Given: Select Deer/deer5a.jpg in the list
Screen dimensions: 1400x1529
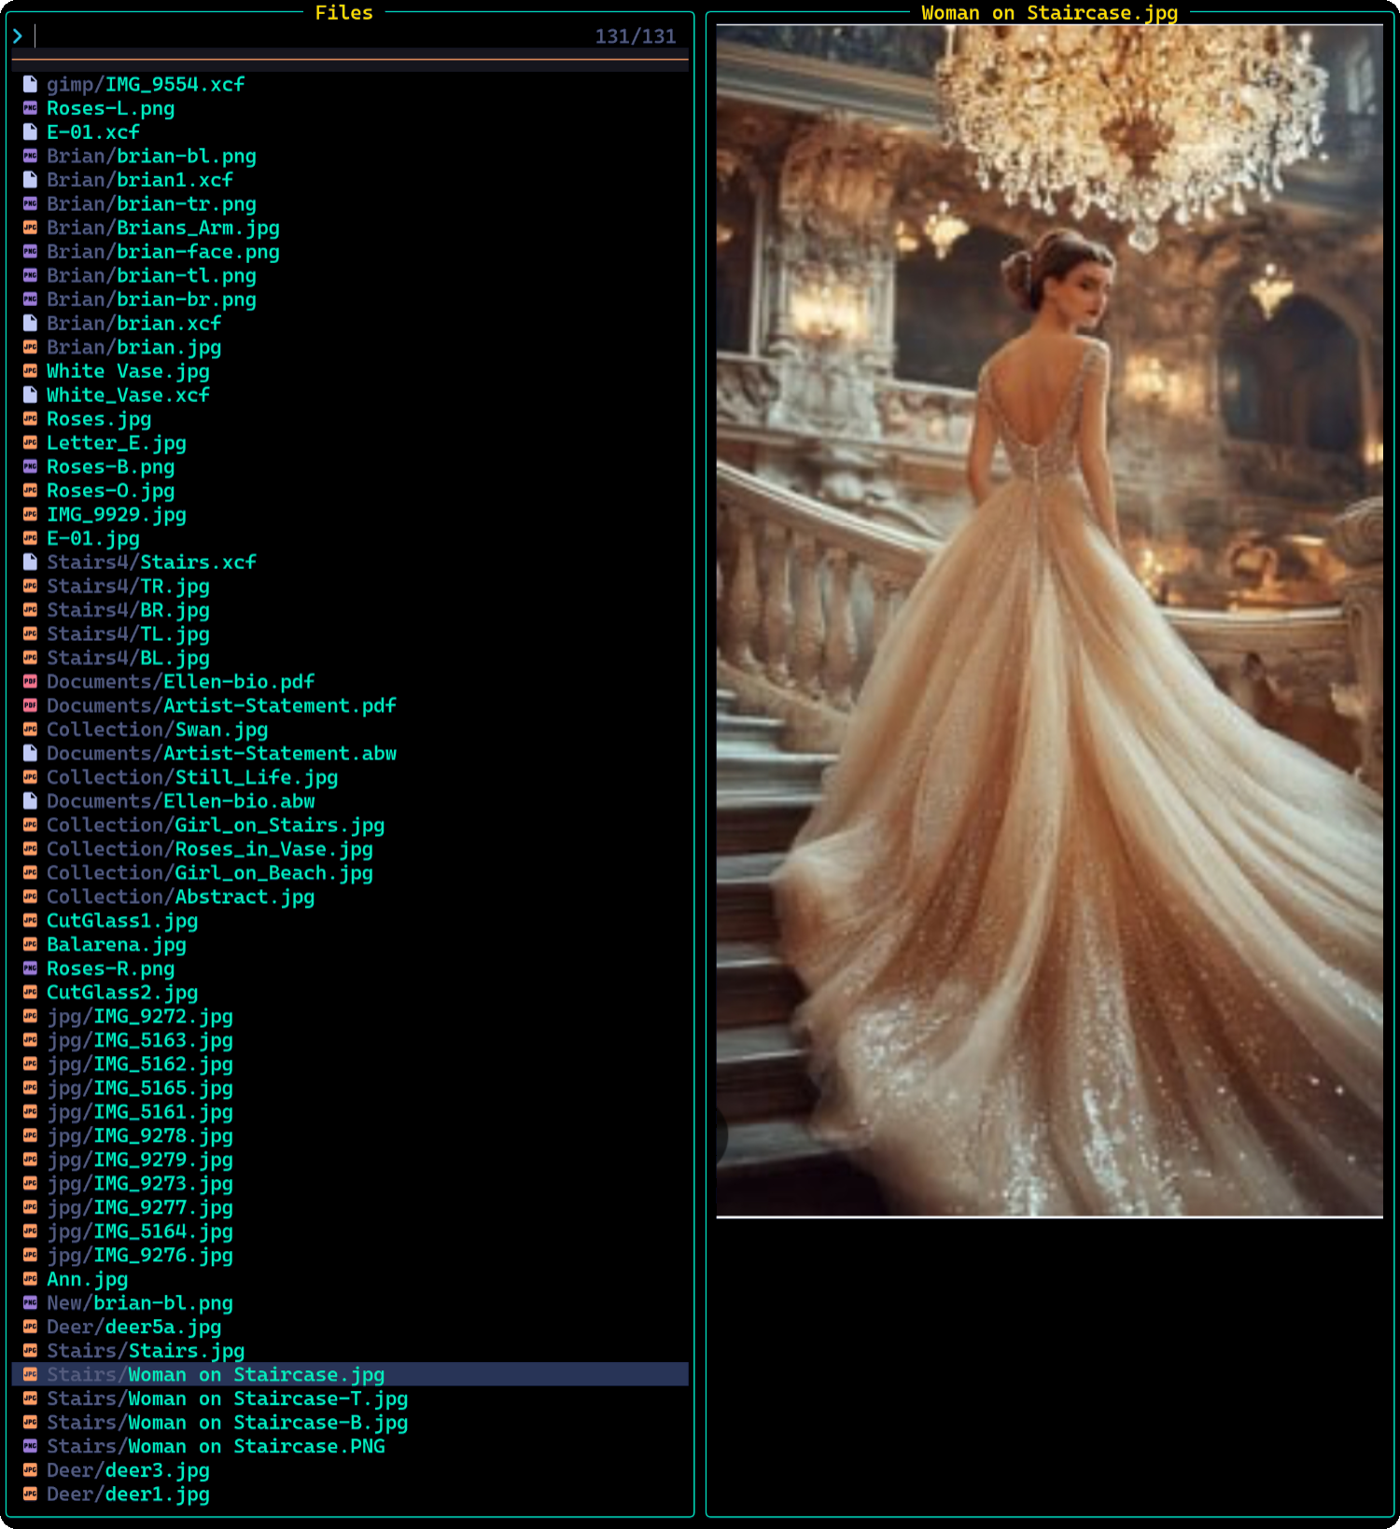Looking at the screenshot, I should [x=133, y=1327].
